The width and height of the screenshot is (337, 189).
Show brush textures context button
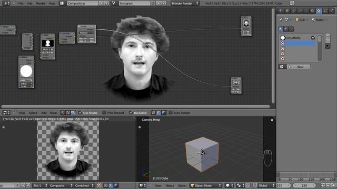tap(291, 29)
